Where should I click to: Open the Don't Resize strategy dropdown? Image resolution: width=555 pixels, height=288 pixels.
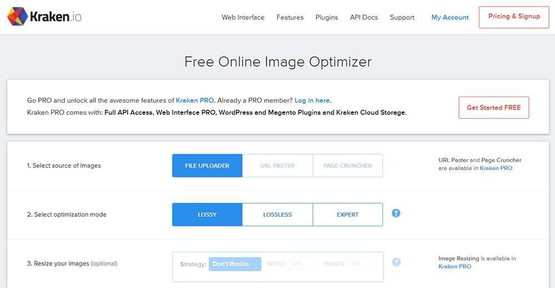[x=235, y=264]
